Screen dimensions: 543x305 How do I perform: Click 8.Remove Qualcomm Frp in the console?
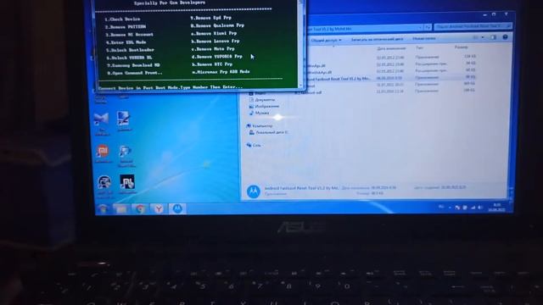pyautogui.click(x=217, y=25)
